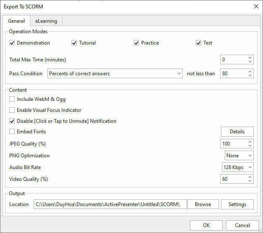Viewport: 263px width, 233px height.
Task: Uncheck the Demonstration operation mode
Action: pyautogui.click(x=12, y=43)
